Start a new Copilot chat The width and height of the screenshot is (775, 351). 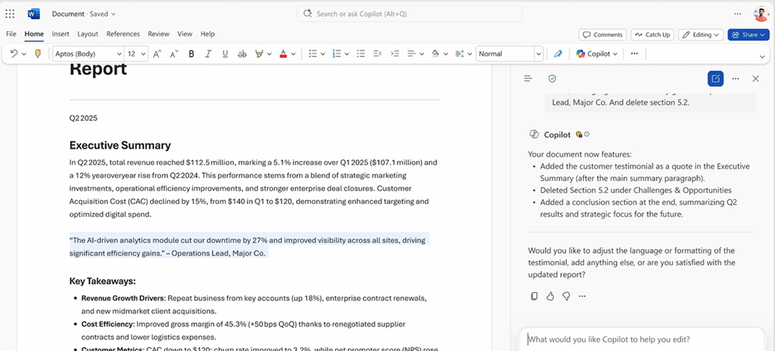(715, 78)
